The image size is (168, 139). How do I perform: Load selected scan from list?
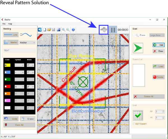[158, 66]
